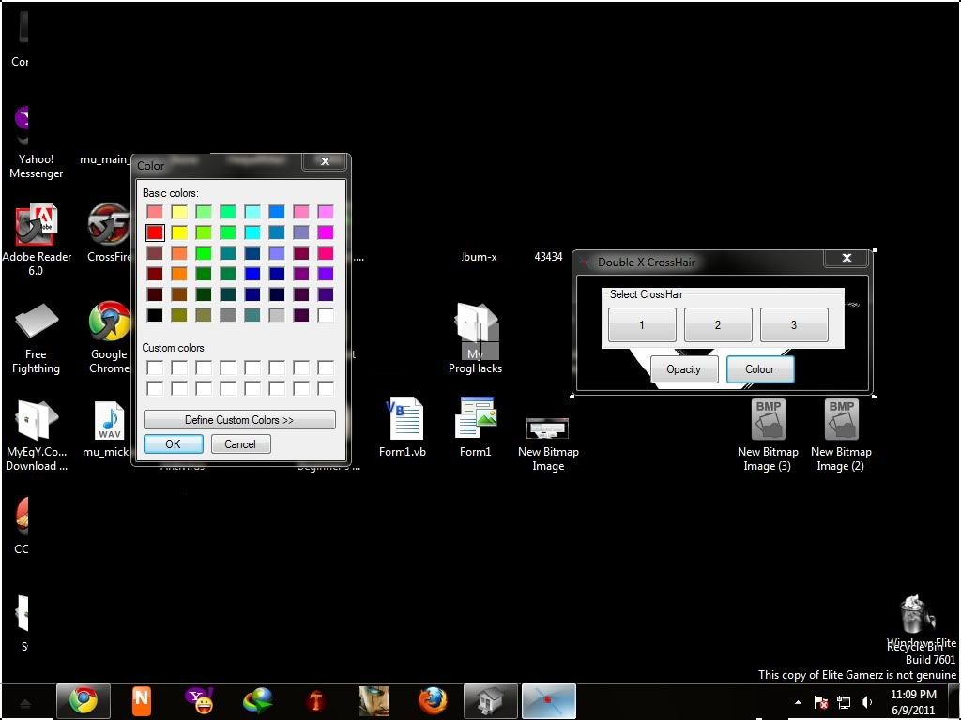Open Google Chrome from the taskbar
The width and height of the screenshot is (961, 720).
[83, 700]
